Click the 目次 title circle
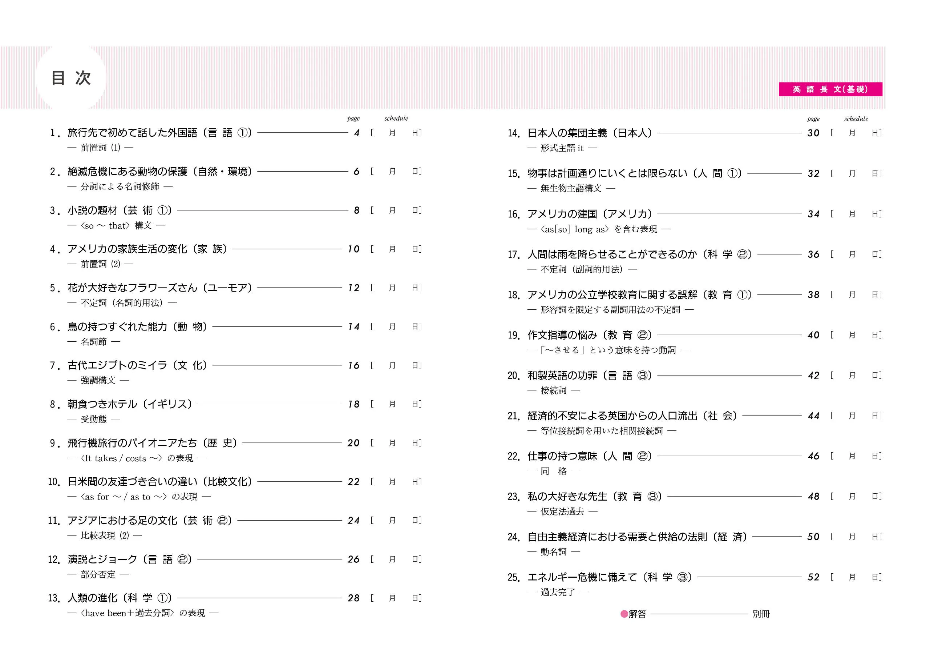The width and height of the screenshot is (930, 658). (x=71, y=78)
